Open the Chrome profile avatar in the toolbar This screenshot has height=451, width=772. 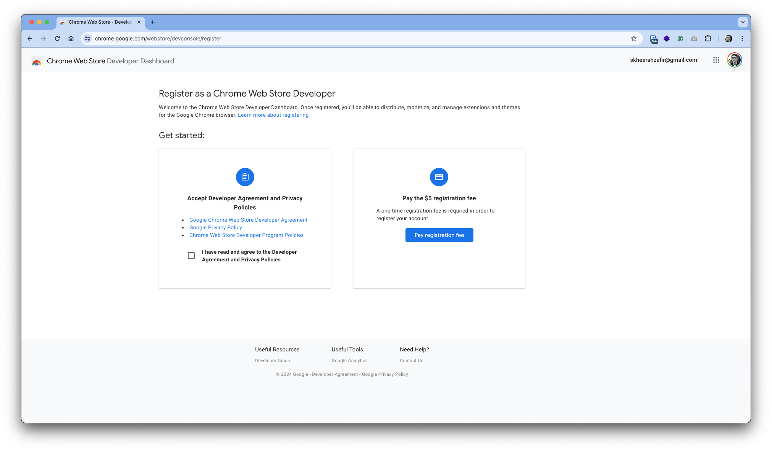pyautogui.click(x=728, y=39)
